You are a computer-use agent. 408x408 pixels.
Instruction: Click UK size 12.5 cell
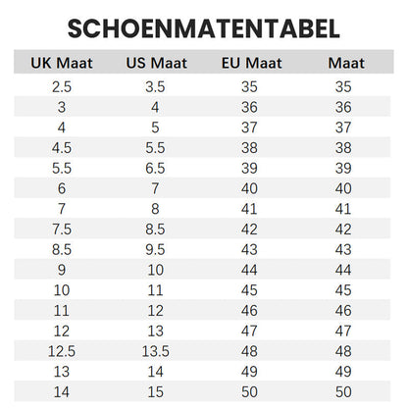tap(62, 351)
